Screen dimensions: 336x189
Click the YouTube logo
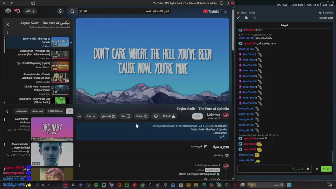[212, 11]
